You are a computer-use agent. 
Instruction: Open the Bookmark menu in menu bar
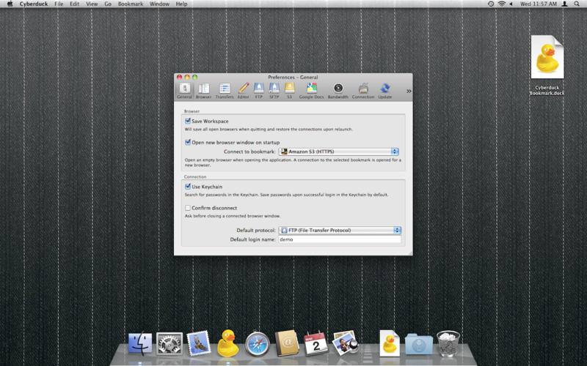(131, 4)
